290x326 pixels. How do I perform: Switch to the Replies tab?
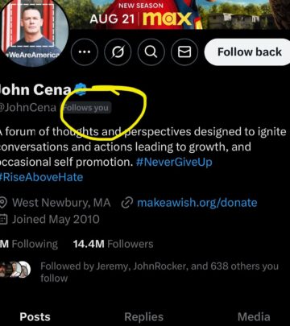[x=144, y=317]
